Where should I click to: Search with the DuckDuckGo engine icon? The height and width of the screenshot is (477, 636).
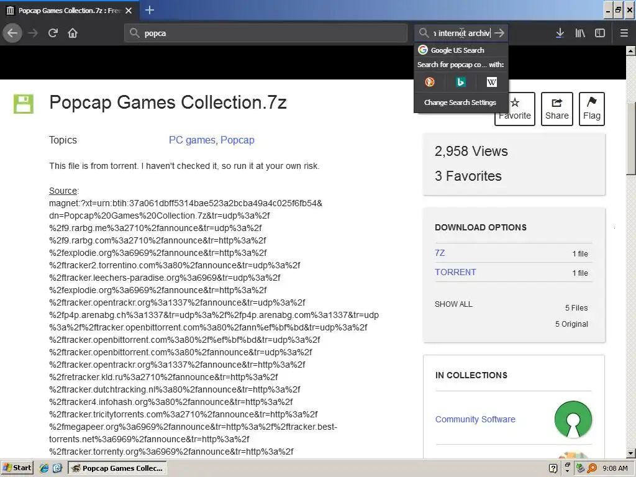(x=430, y=83)
